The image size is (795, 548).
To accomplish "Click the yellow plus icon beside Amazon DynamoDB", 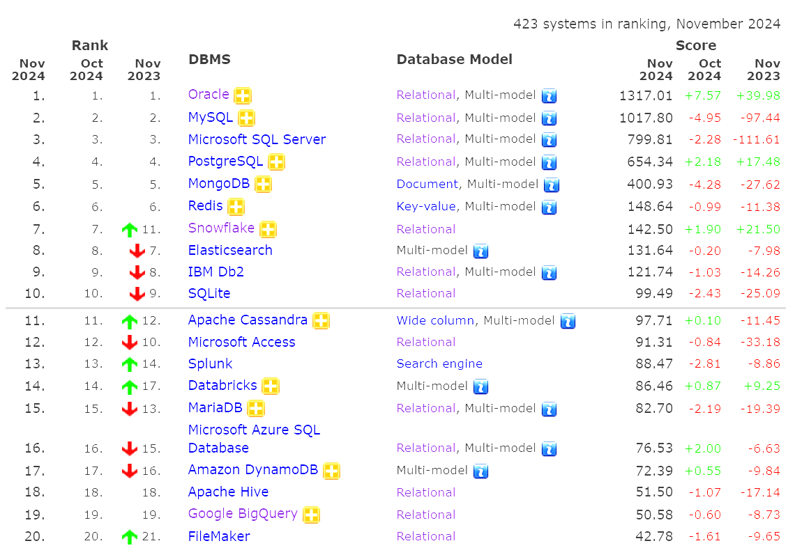I will point(331,471).
